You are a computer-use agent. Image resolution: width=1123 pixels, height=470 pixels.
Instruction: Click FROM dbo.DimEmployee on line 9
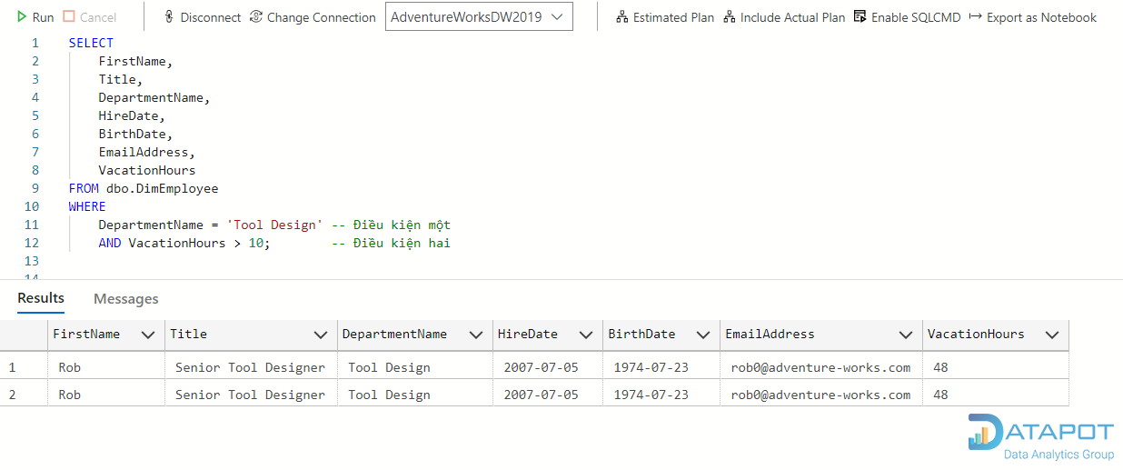(x=144, y=188)
